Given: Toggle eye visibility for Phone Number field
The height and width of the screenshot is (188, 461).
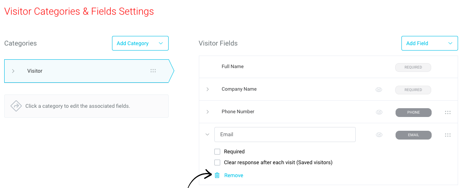Looking at the screenshot, I should point(379,112).
